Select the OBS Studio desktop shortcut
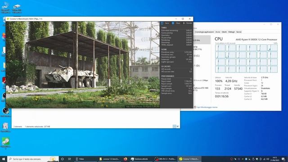Screen dimensions: 288x162 [6, 112]
